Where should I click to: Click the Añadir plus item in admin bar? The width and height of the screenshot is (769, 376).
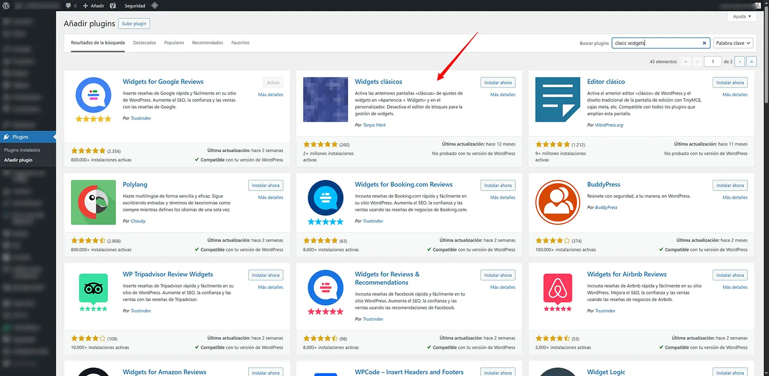[x=93, y=6]
